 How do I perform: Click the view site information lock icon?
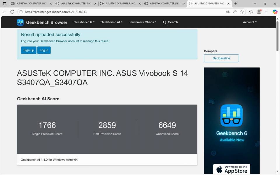pos(22,12)
